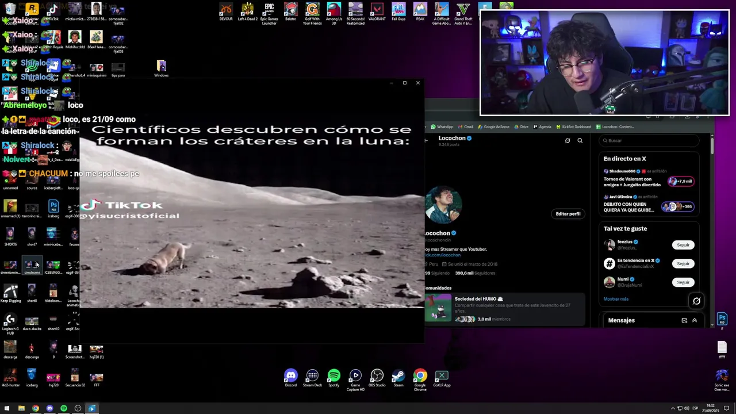
Task: Open the Fall Guys desktop shortcut
Action: point(398,12)
